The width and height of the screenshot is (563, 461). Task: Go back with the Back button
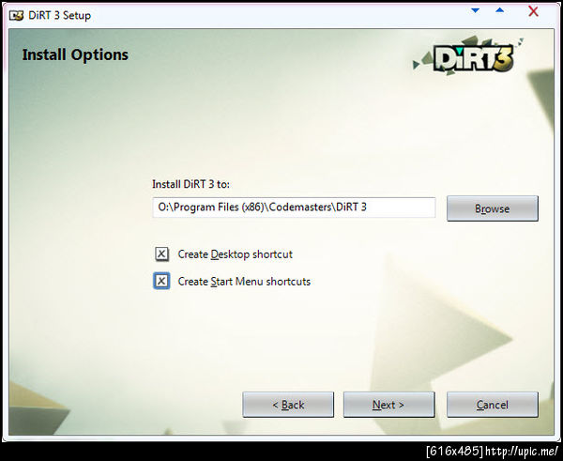click(x=288, y=405)
